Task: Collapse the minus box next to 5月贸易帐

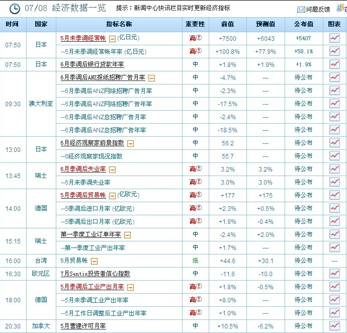Action: click(x=95, y=261)
